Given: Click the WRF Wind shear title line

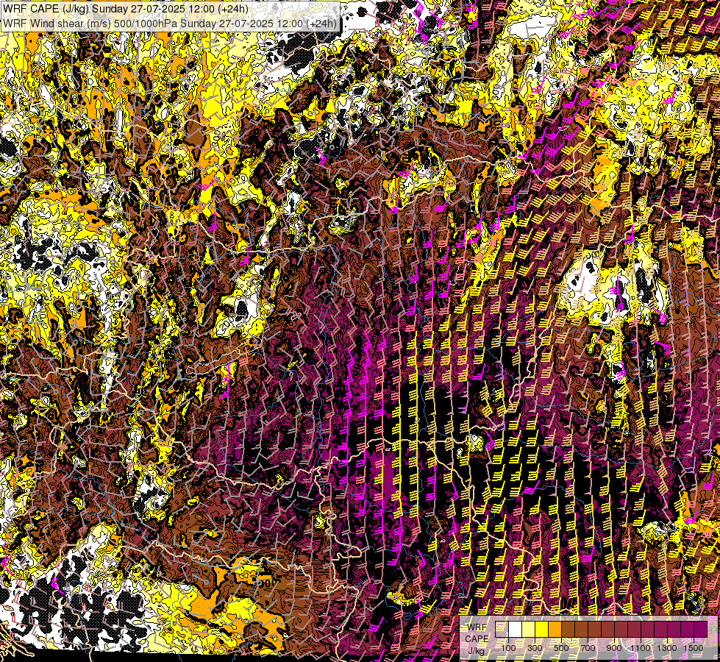Looking at the screenshot, I should [x=170, y=23].
